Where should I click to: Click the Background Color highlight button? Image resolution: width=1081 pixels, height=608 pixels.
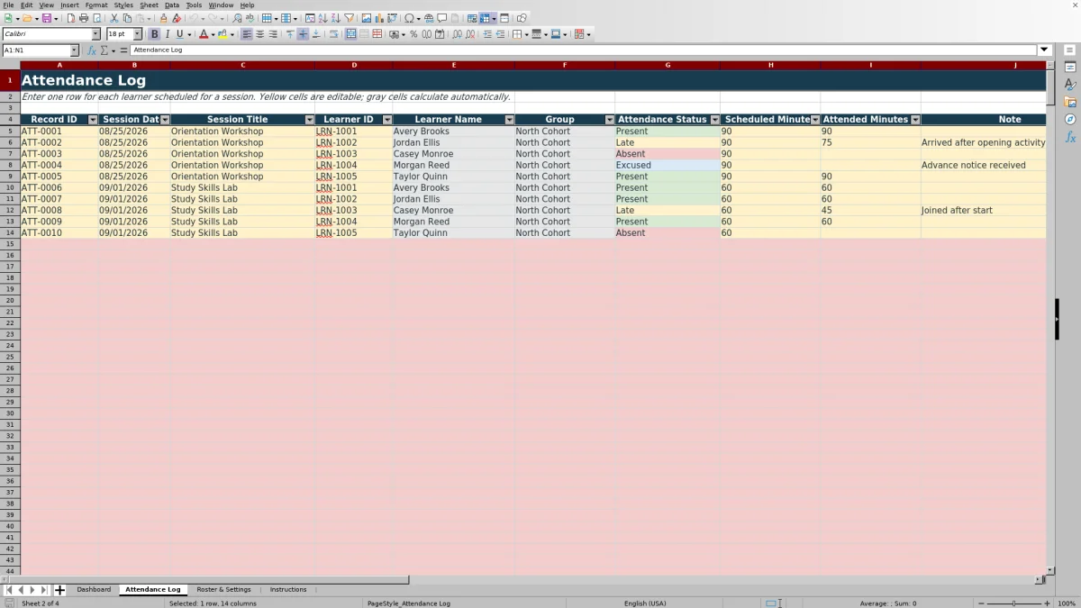(x=222, y=34)
